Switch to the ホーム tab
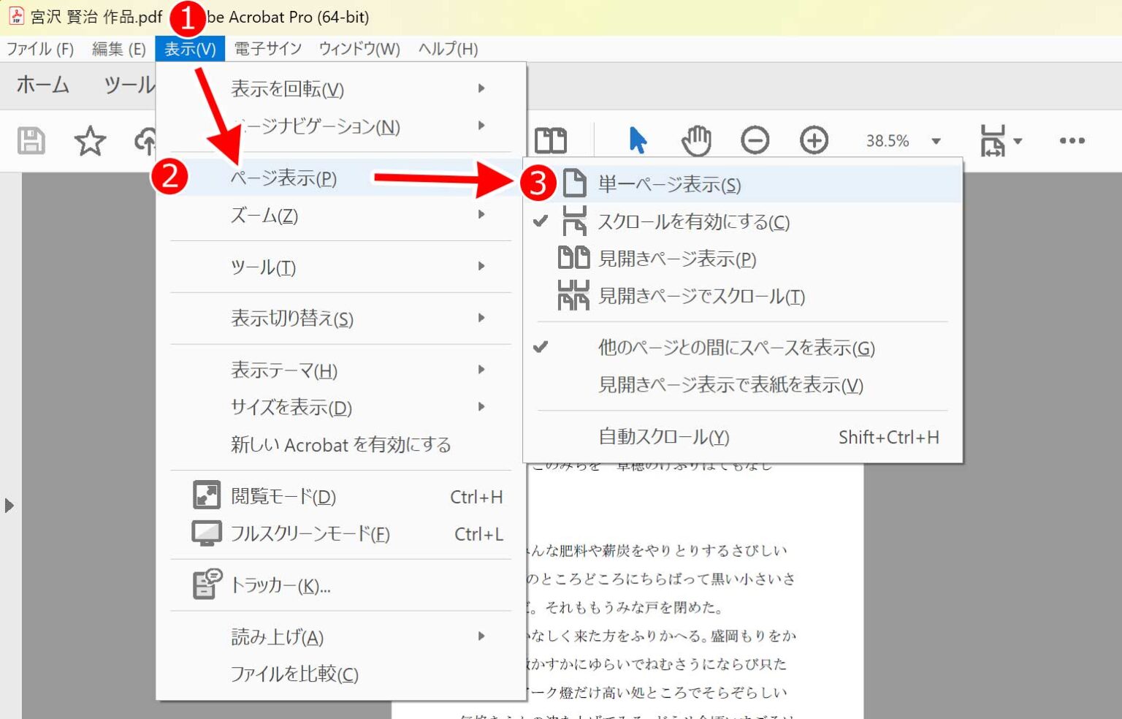Screen dimensions: 1122x719 tap(42, 85)
